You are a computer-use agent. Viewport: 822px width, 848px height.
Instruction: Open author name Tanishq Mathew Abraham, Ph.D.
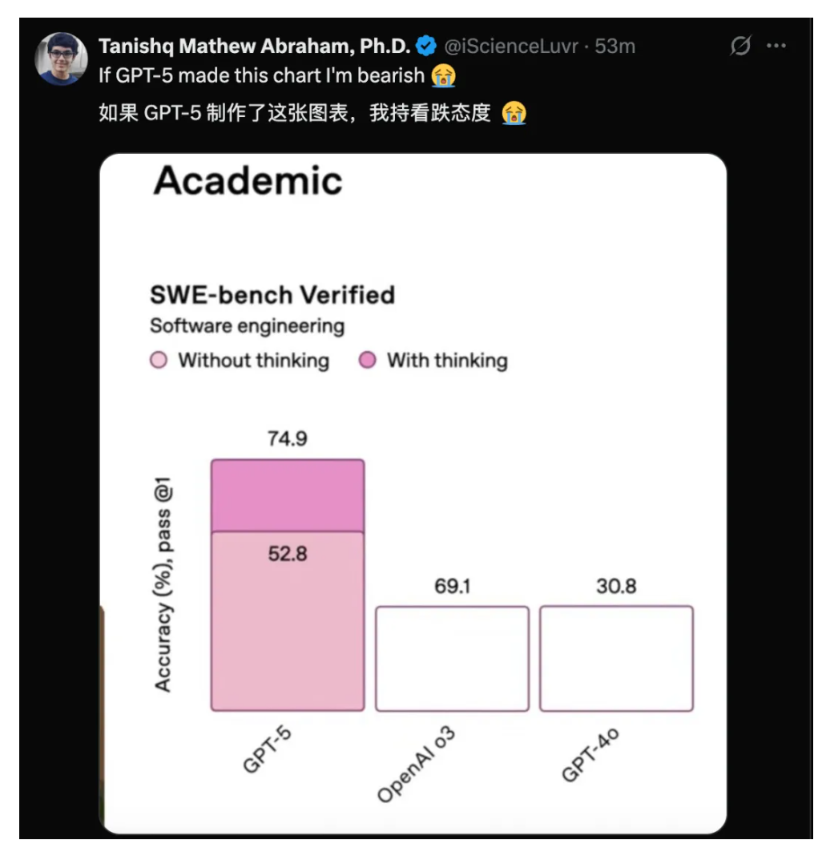[255, 46]
